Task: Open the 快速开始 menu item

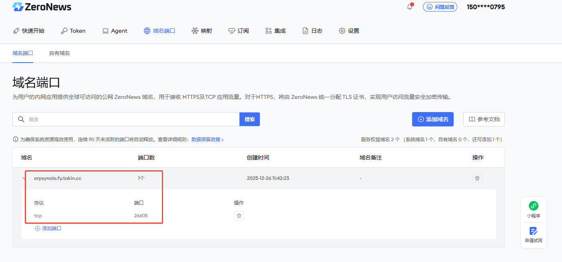Action: 29,31
